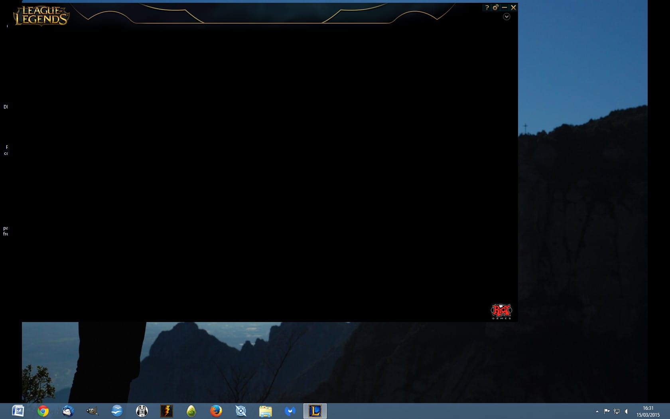
Task: Launch Firefox from the taskbar
Action: pos(216,411)
